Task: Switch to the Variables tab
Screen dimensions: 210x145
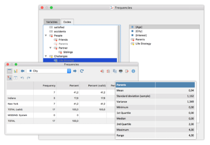Action: pyautogui.click(x=52, y=22)
